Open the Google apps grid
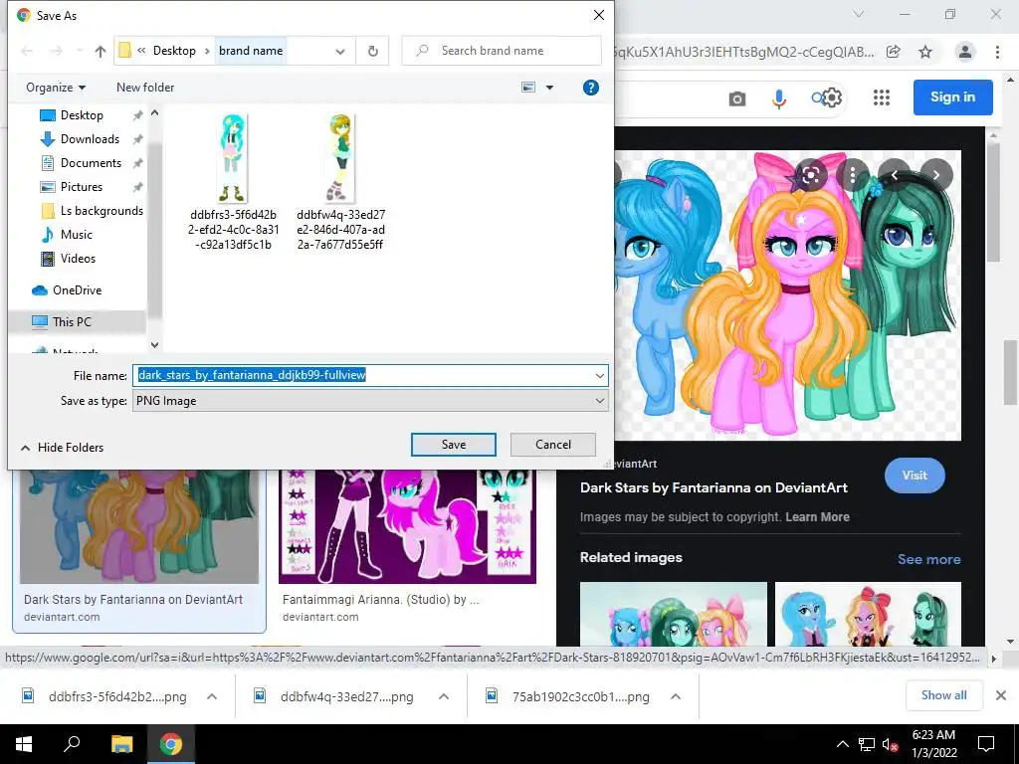1019x764 pixels. pos(882,97)
